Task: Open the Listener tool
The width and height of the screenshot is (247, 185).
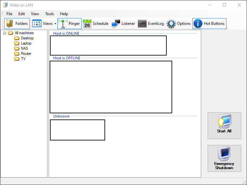Action: click(123, 24)
